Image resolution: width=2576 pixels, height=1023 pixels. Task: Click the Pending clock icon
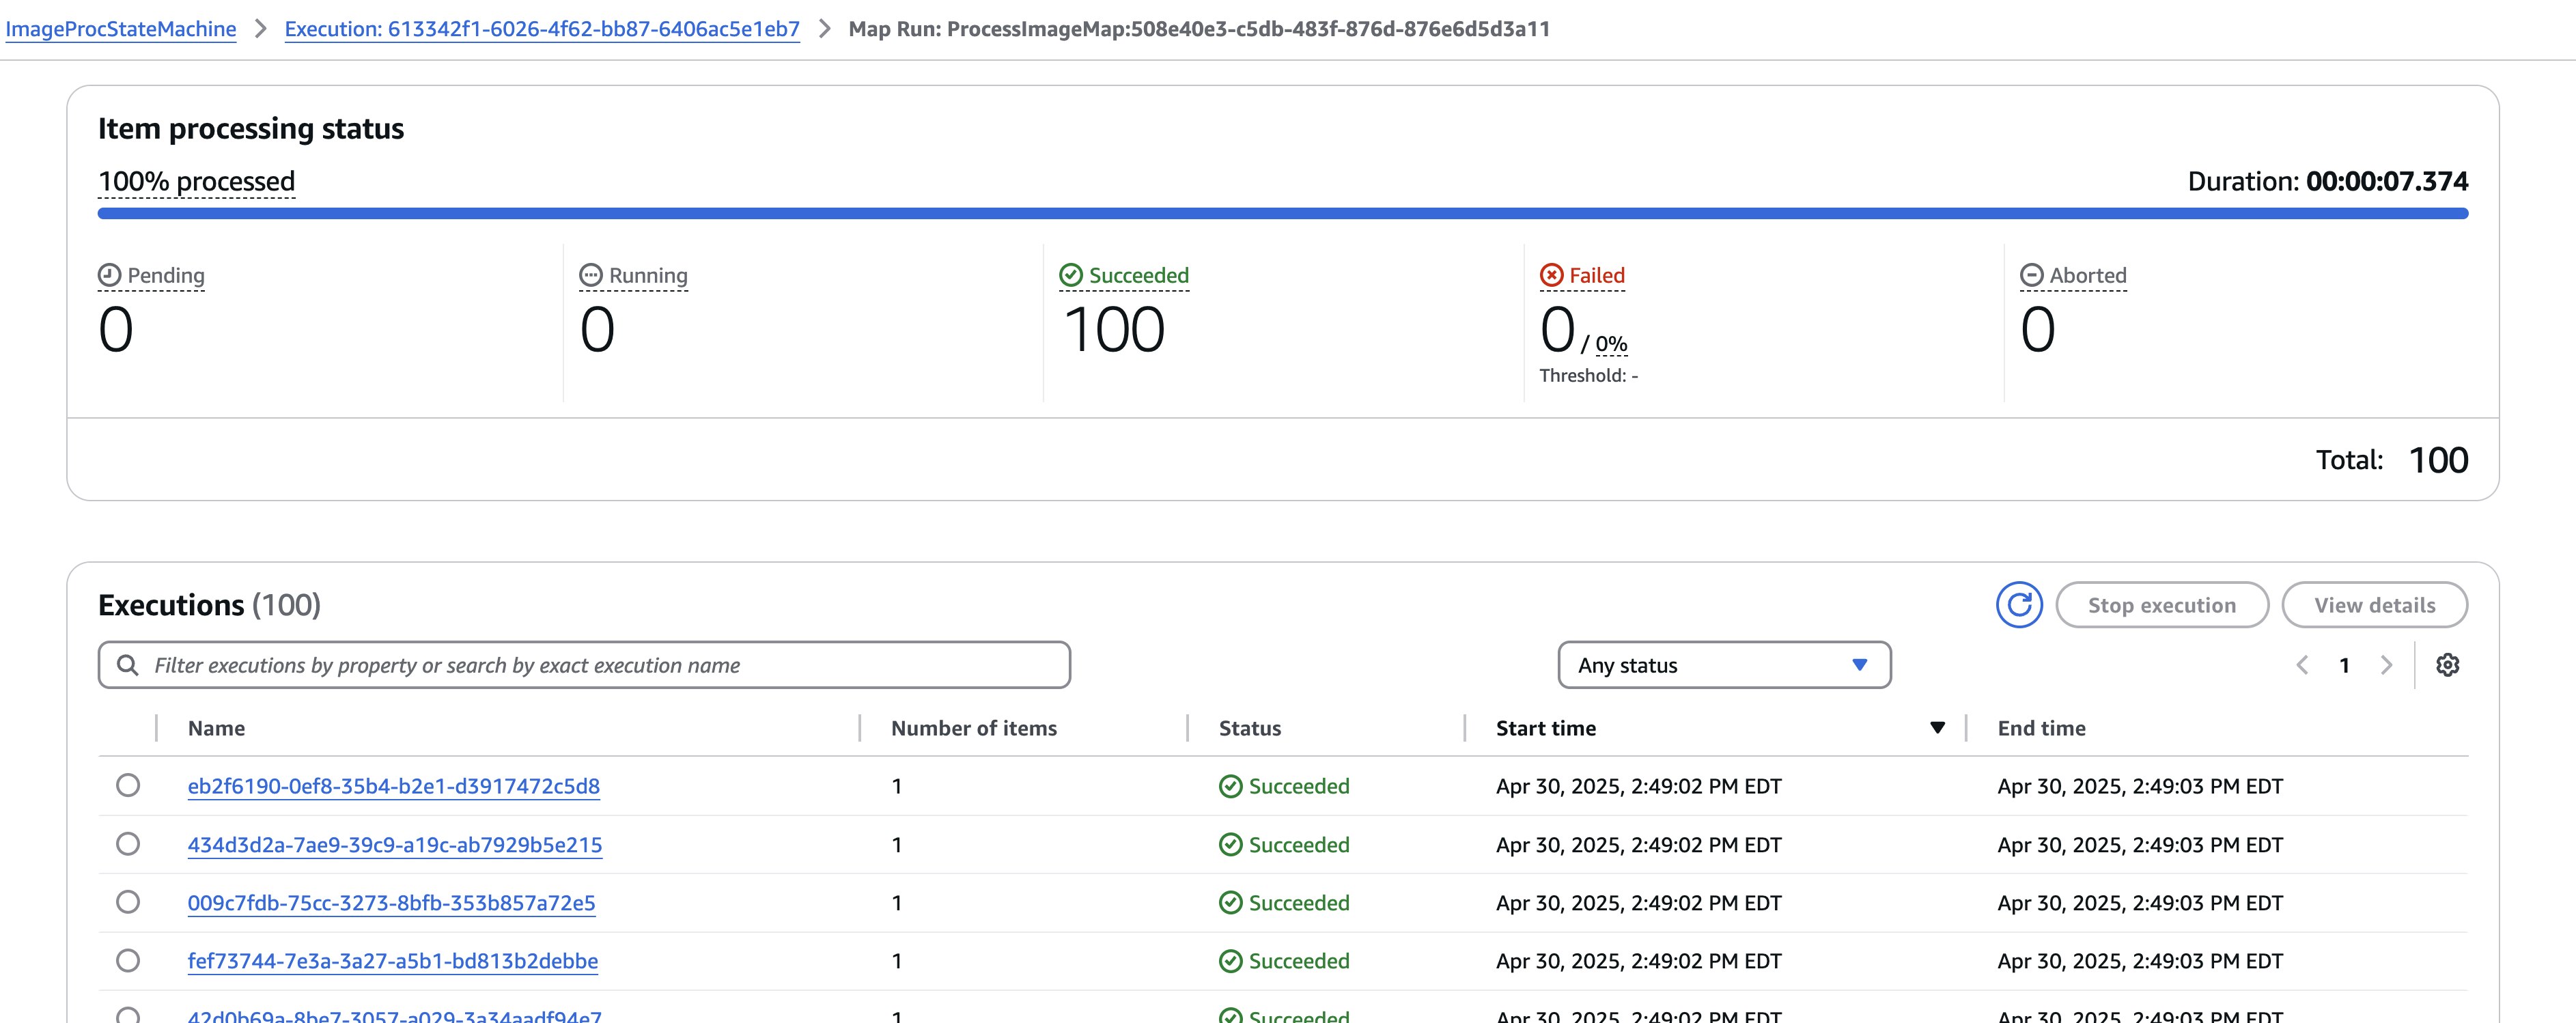point(109,275)
